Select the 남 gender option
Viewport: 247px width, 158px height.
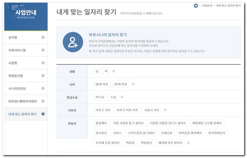point(97,71)
